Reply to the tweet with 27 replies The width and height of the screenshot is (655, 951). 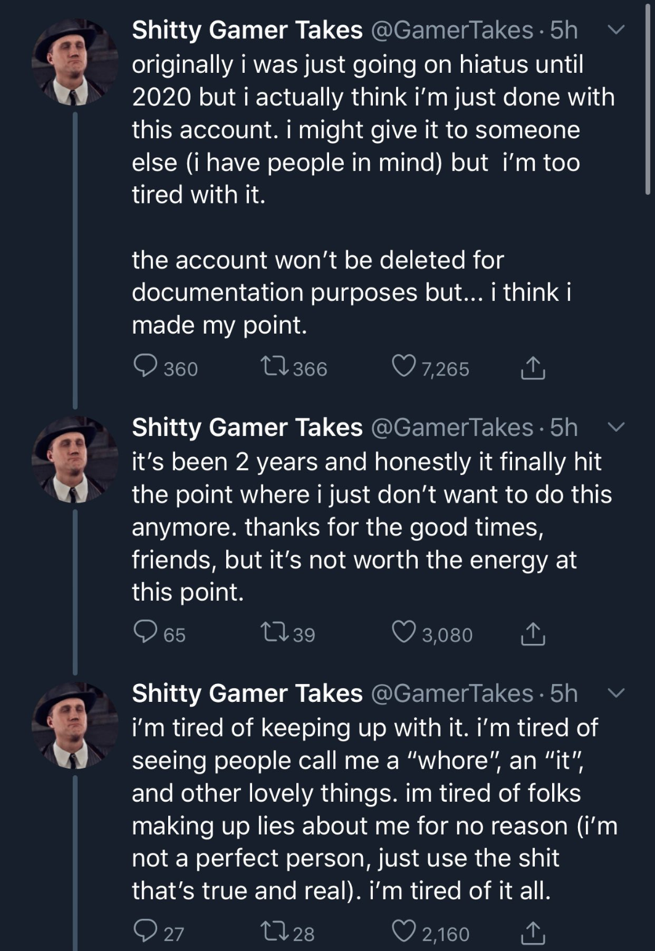(145, 932)
